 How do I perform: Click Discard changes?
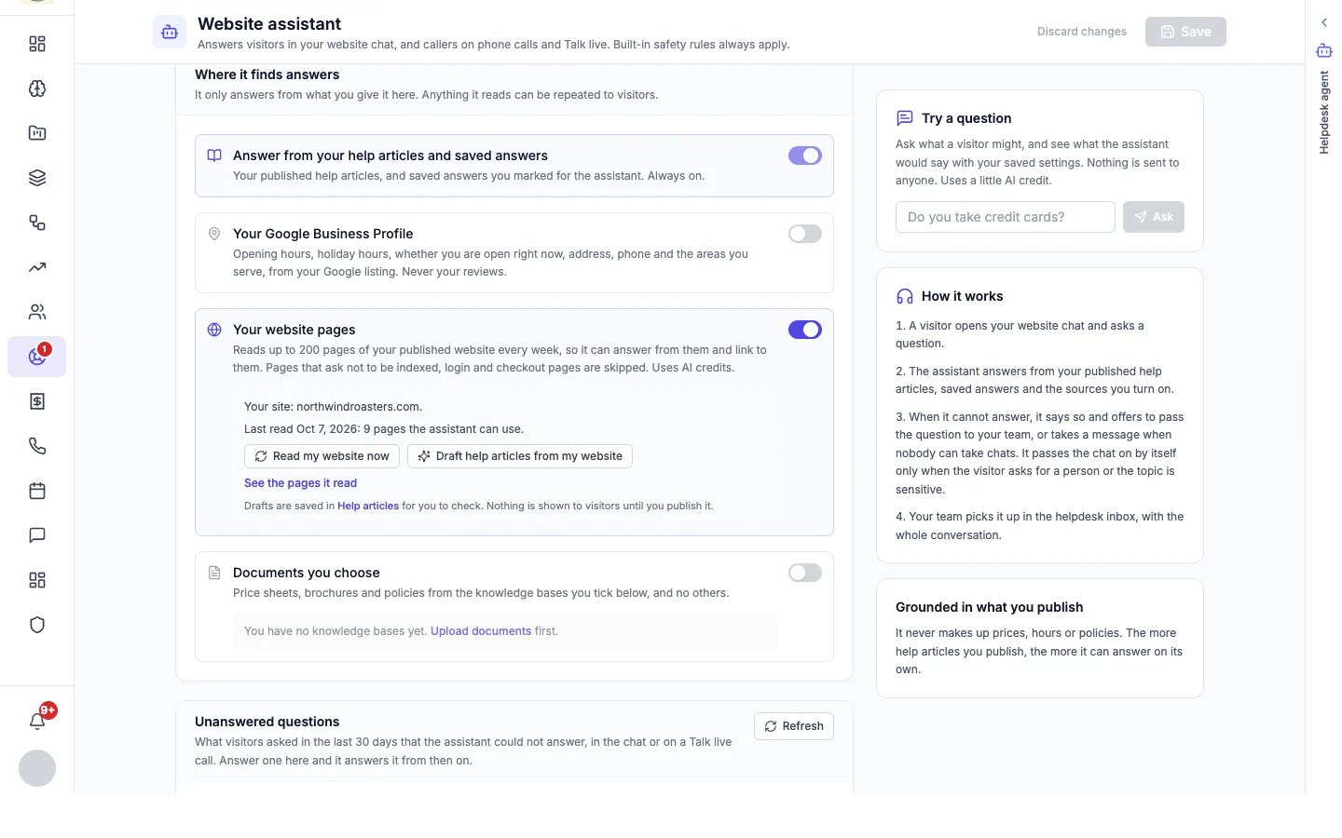point(1082,32)
